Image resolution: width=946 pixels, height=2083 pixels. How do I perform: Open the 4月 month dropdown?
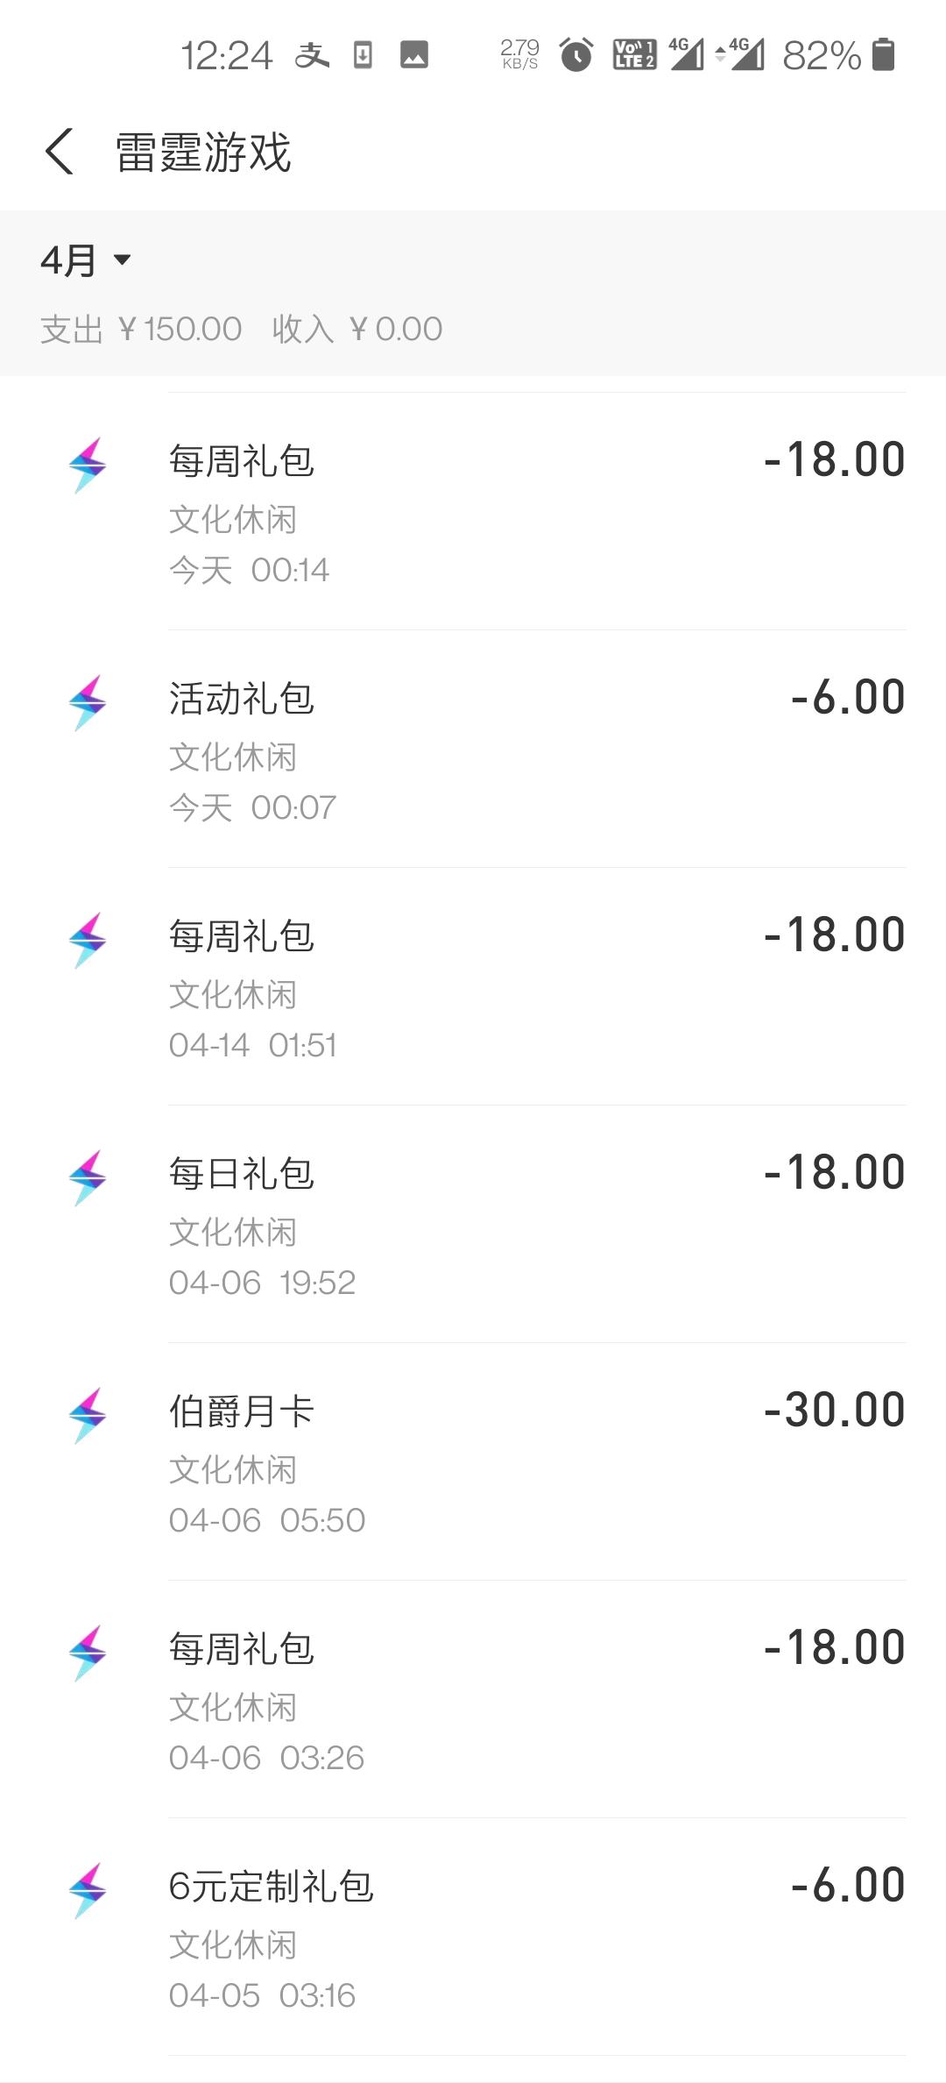click(86, 260)
